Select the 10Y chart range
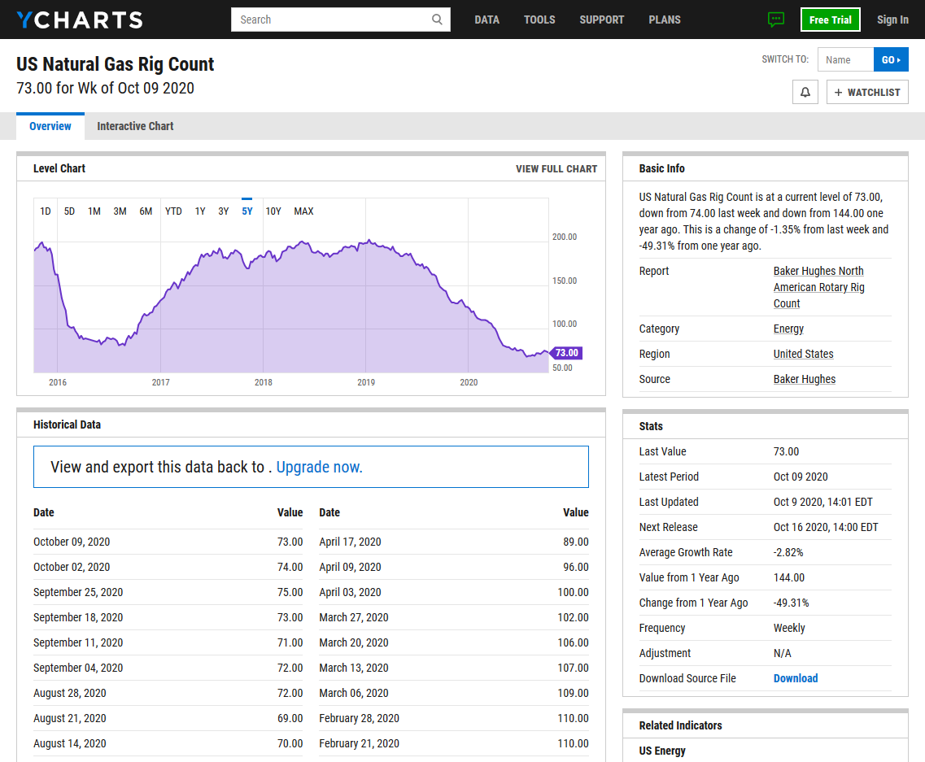 tap(273, 211)
